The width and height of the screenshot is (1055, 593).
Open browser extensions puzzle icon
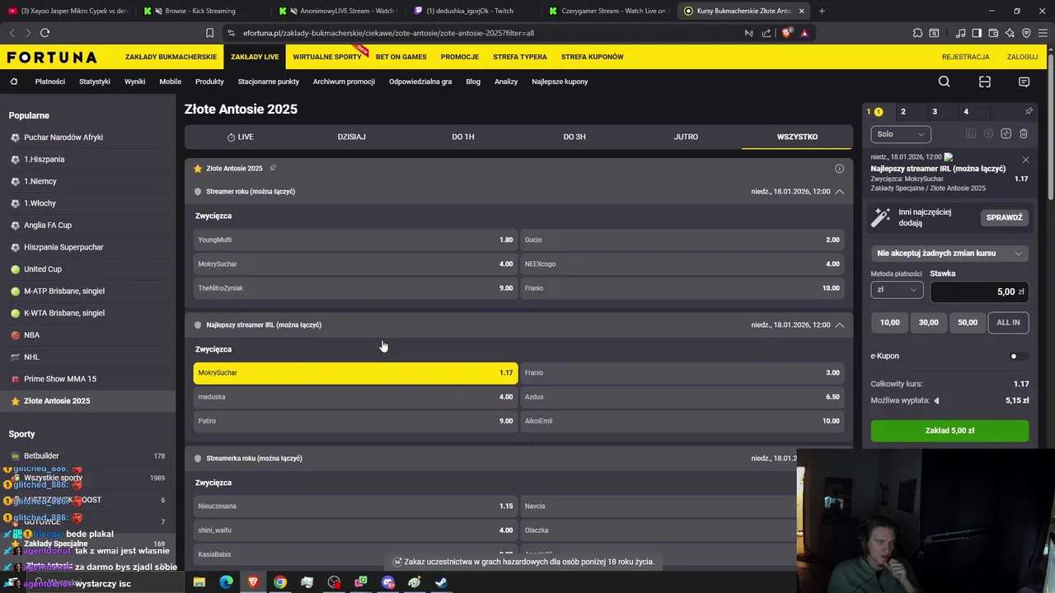tap(917, 33)
